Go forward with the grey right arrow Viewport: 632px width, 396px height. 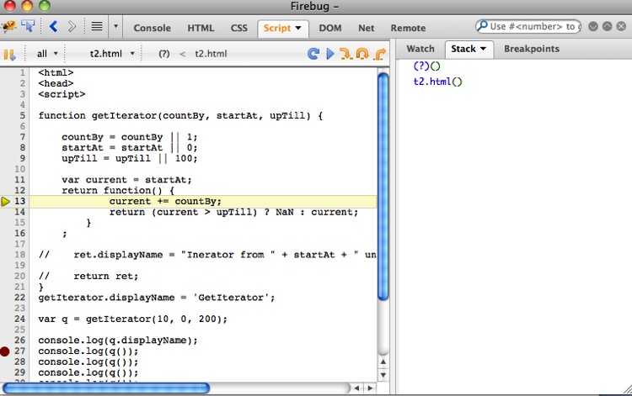[x=72, y=27]
